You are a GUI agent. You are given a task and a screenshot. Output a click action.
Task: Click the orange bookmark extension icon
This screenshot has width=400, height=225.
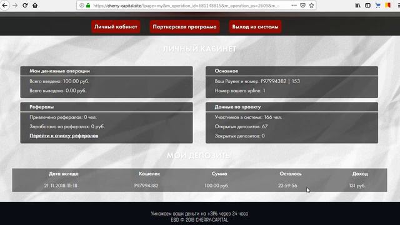[387, 6]
